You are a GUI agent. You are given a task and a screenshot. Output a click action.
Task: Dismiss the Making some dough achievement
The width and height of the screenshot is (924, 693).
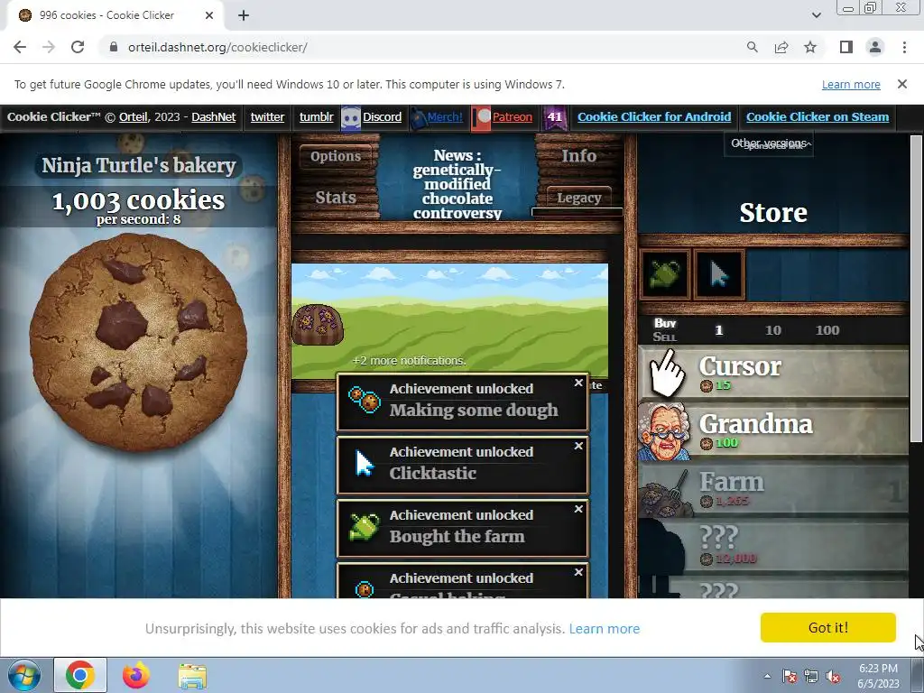tap(578, 383)
